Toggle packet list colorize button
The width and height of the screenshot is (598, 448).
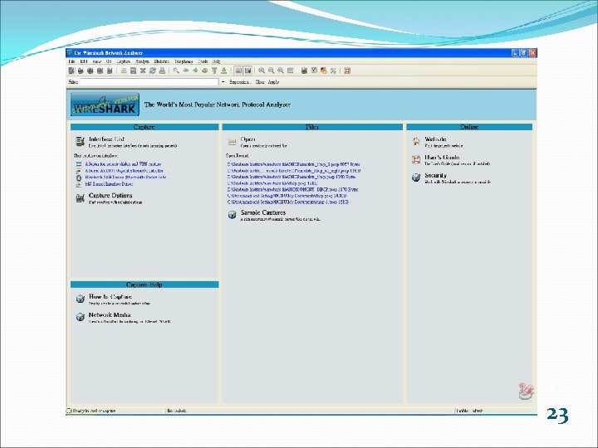point(238,71)
